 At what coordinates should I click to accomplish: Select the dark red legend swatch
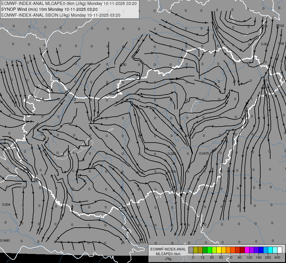(x=242, y=250)
